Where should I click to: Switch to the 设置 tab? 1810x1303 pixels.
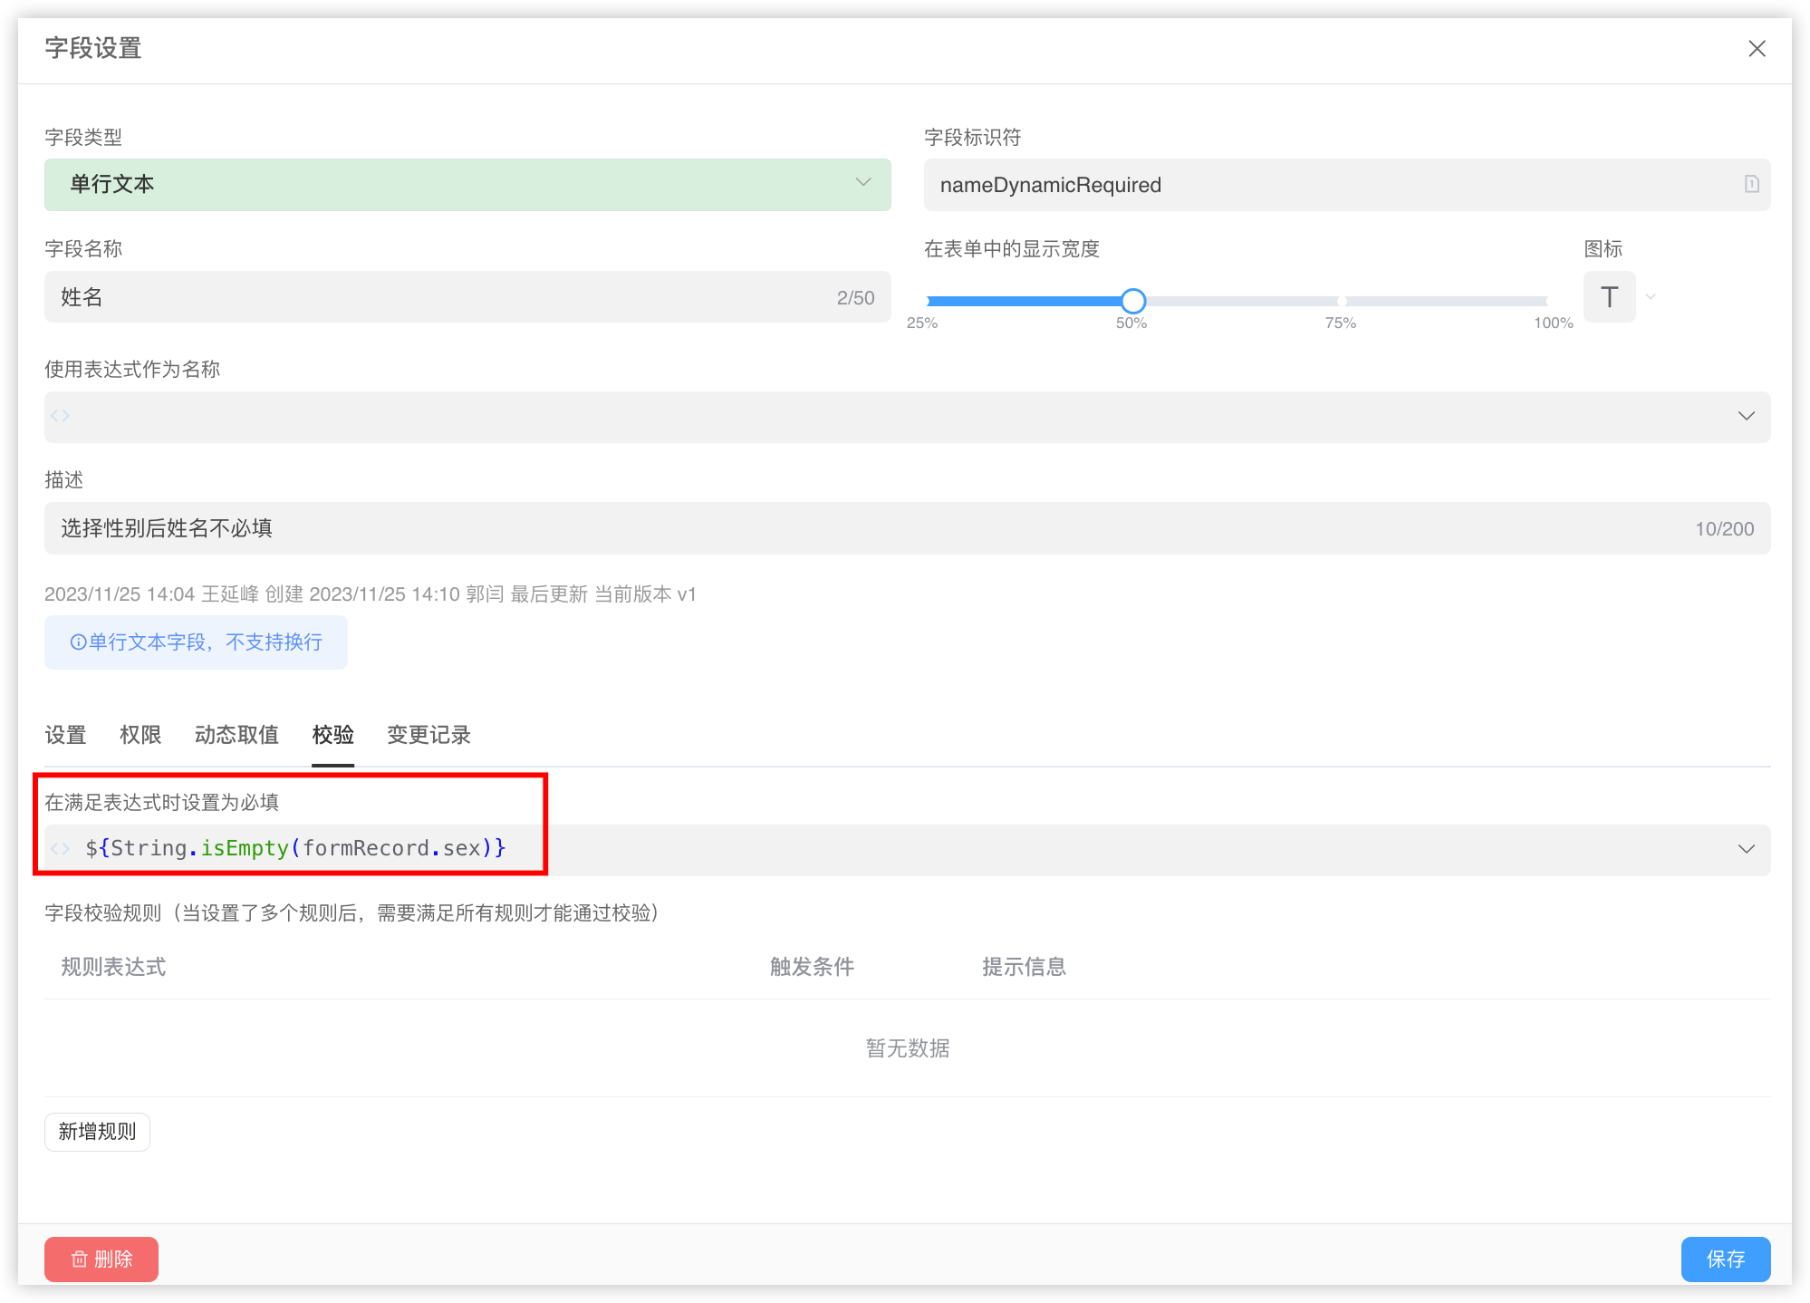tap(65, 735)
